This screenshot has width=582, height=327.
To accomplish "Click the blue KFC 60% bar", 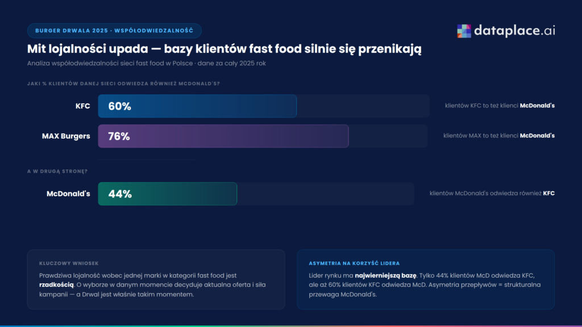I will [197, 106].
